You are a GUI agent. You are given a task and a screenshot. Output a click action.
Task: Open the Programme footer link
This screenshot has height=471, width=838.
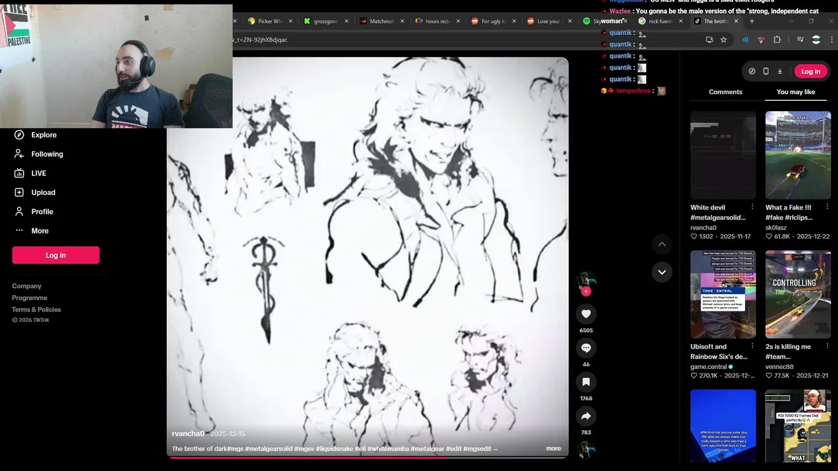(29, 298)
